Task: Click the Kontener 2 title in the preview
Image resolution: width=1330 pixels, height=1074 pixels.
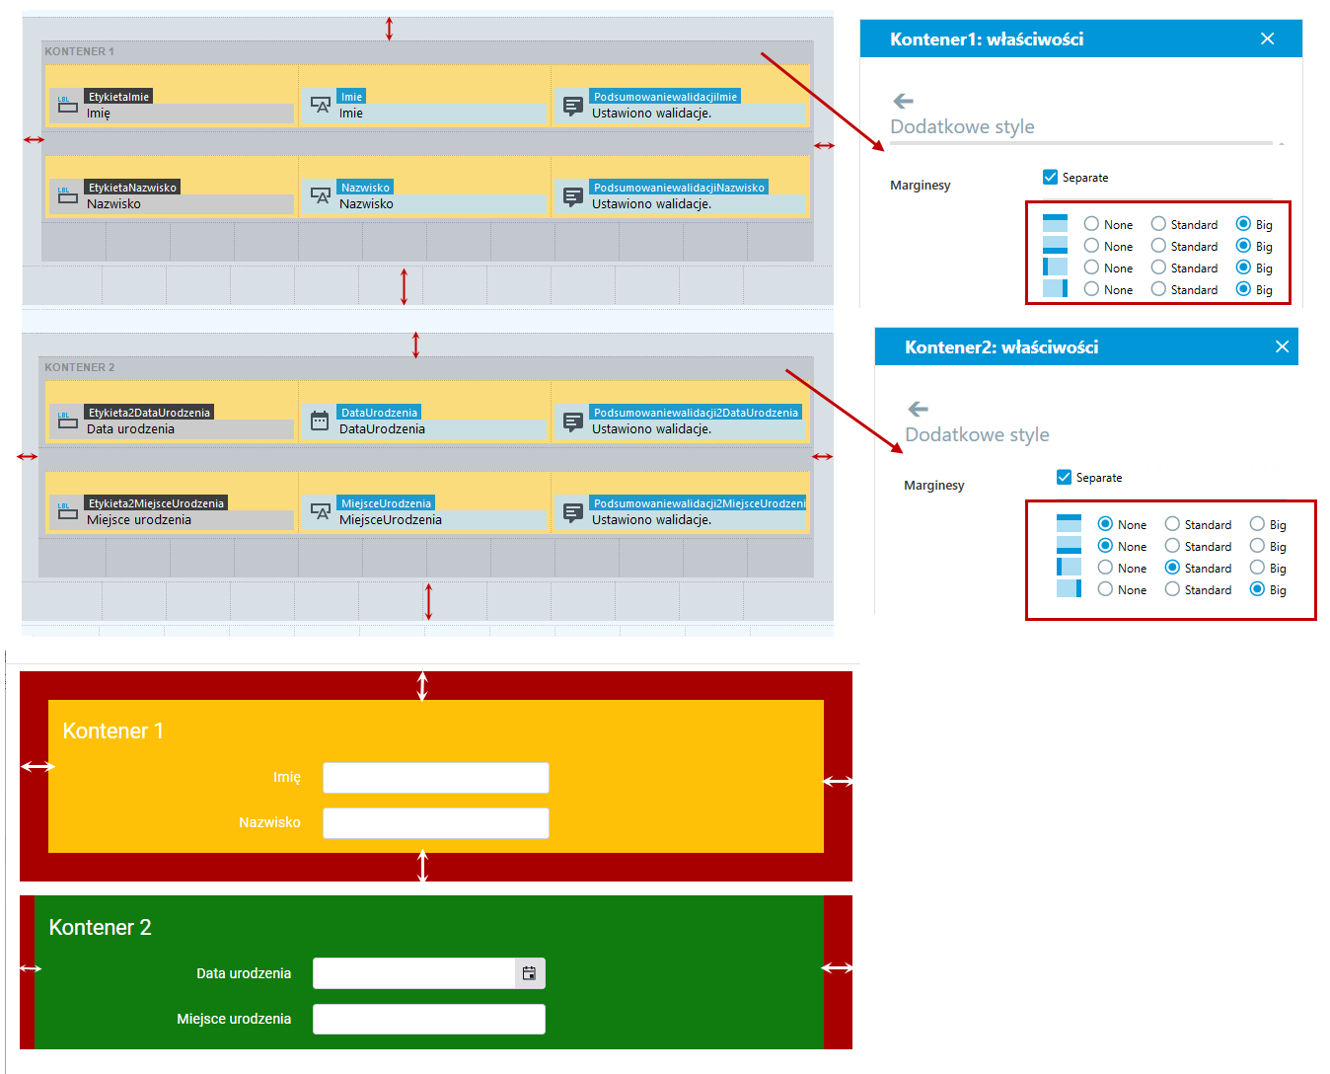Action: point(101,927)
